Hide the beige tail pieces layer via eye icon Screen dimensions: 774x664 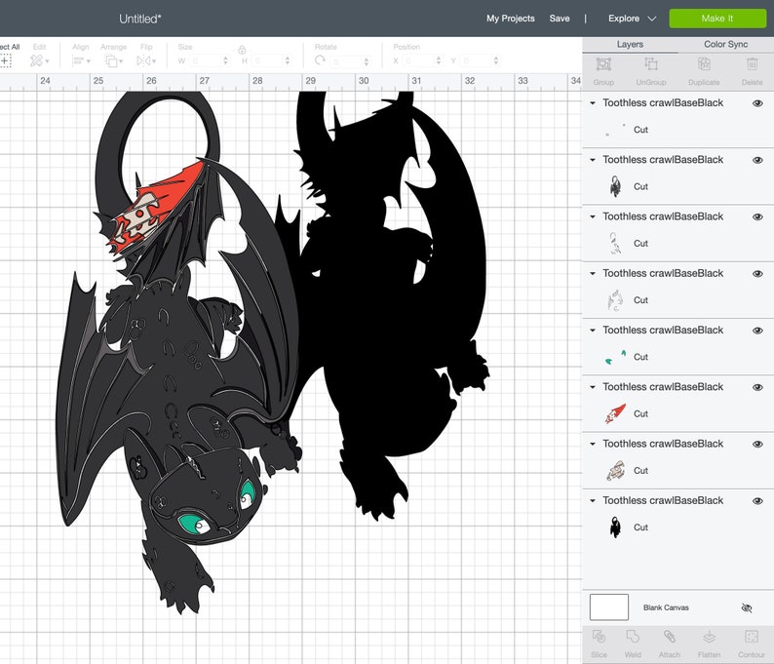coord(757,444)
